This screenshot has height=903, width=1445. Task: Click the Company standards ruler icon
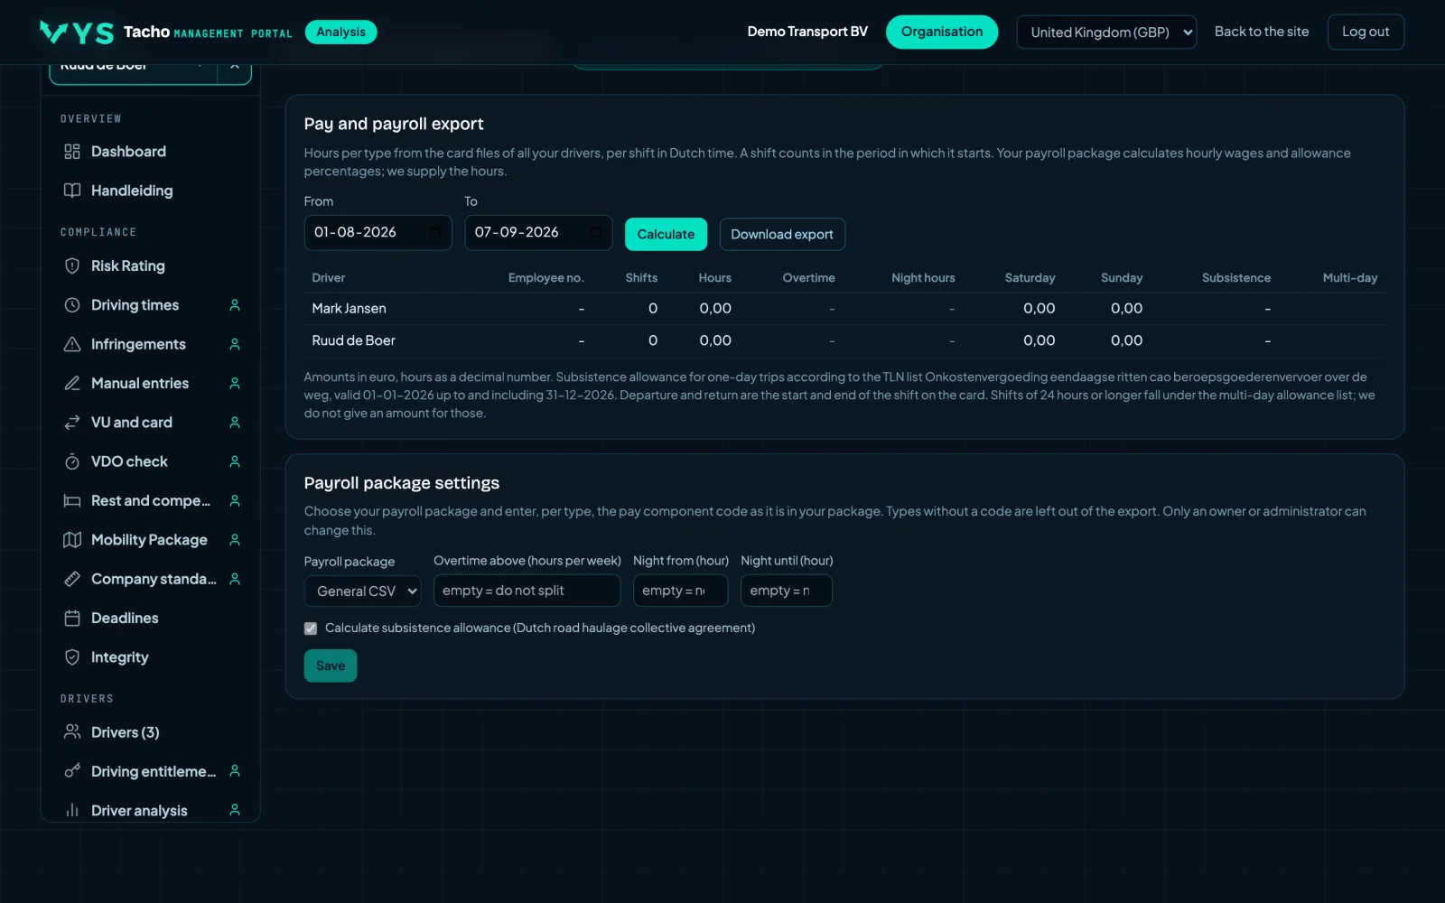72,579
